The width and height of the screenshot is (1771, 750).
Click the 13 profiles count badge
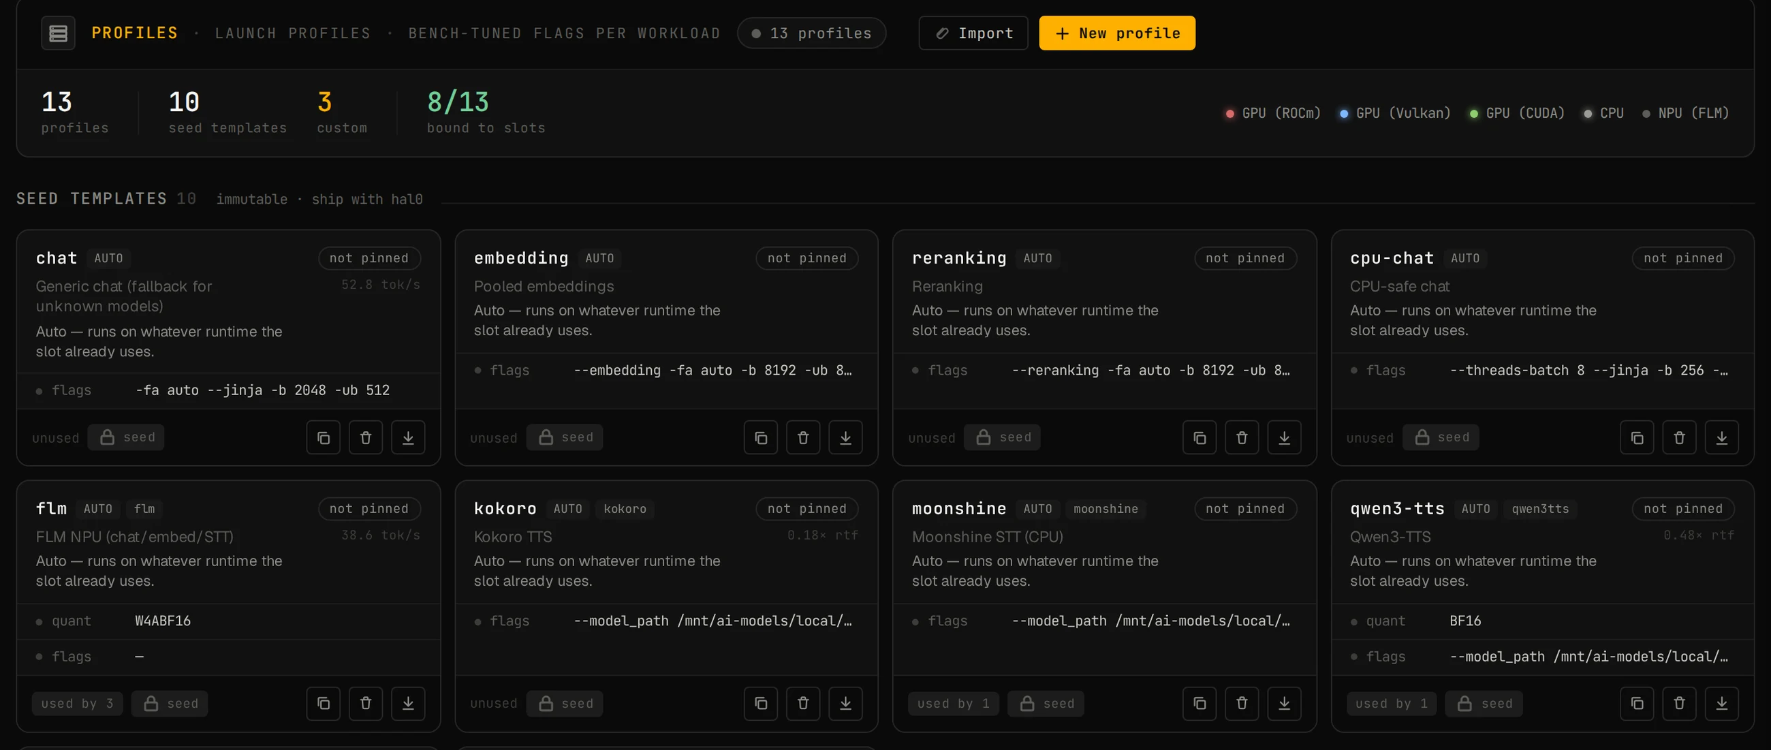pyautogui.click(x=811, y=33)
